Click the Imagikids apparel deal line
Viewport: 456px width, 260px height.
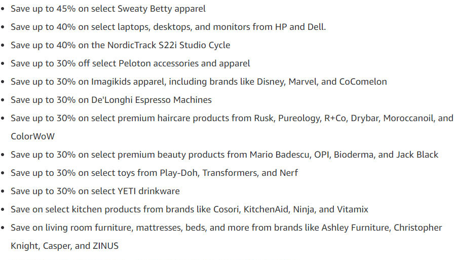199,82
